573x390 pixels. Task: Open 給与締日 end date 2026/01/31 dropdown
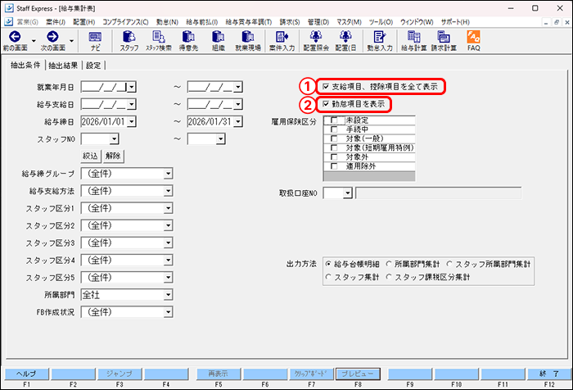[238, 121]
